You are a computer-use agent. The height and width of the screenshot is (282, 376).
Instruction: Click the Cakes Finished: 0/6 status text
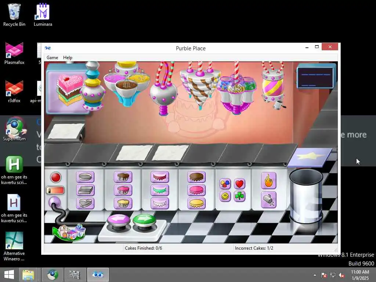[144, 248]
